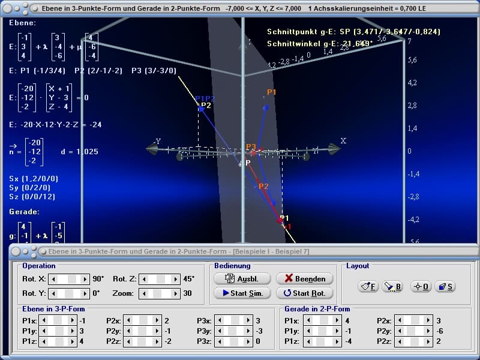Increase line P1y in Gerade in 2-P-Form
This screenshot has height=360, width=480.
click(x=337, y=331)
